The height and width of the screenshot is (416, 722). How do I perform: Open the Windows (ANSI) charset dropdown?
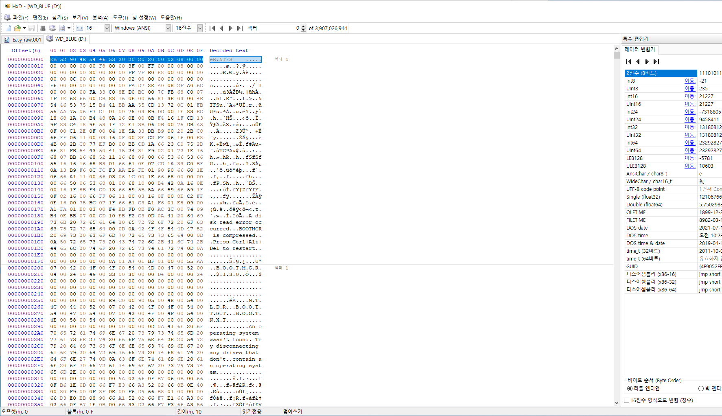[x=168, y=28]
